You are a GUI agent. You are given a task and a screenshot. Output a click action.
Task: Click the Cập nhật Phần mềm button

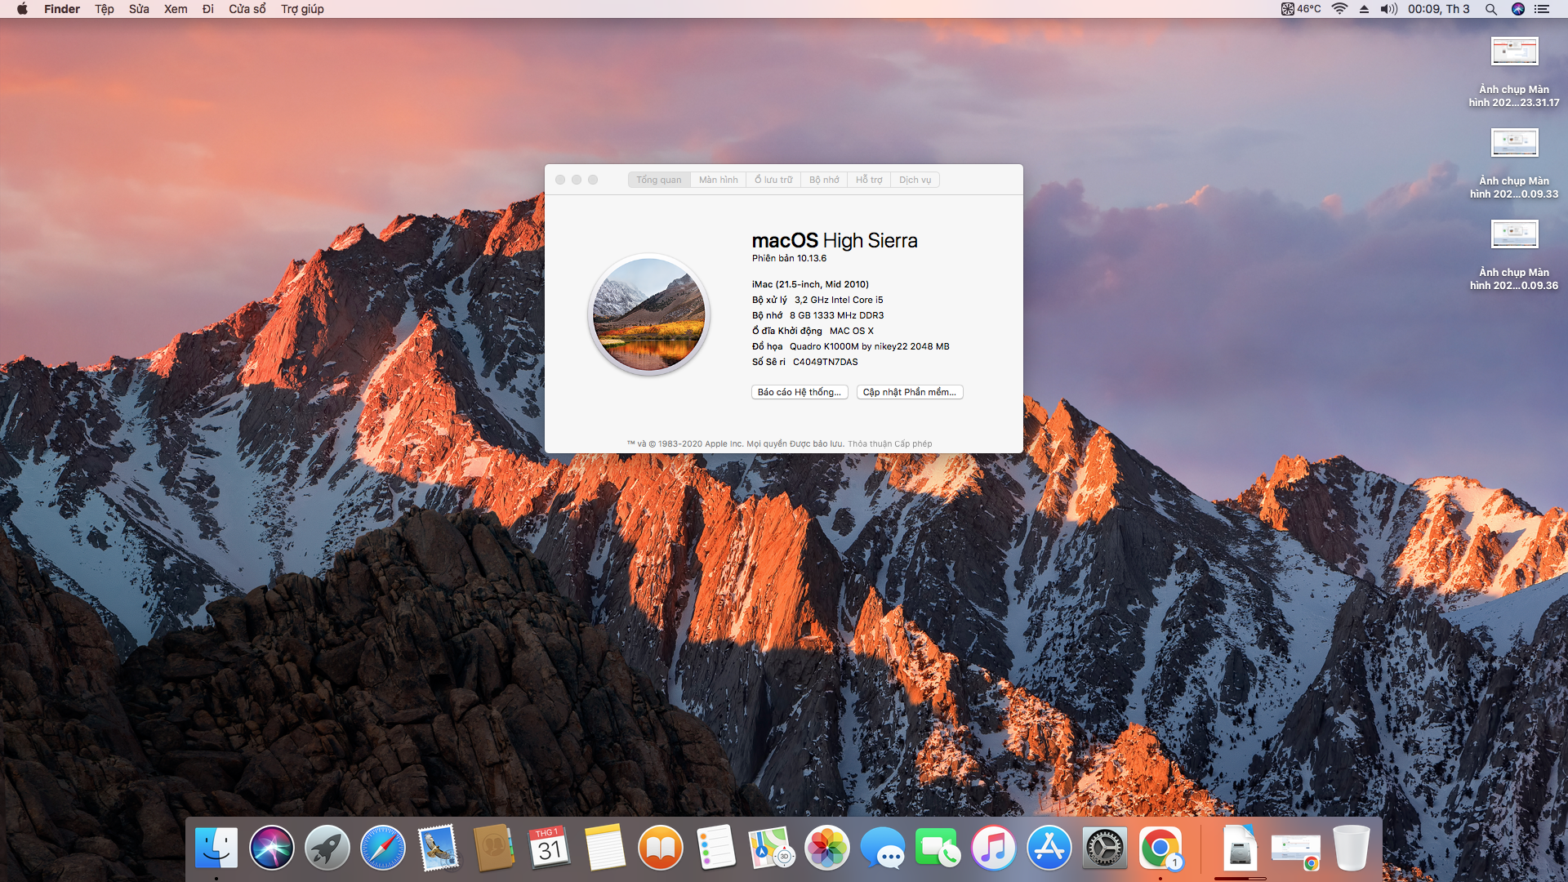coord(909,392)
